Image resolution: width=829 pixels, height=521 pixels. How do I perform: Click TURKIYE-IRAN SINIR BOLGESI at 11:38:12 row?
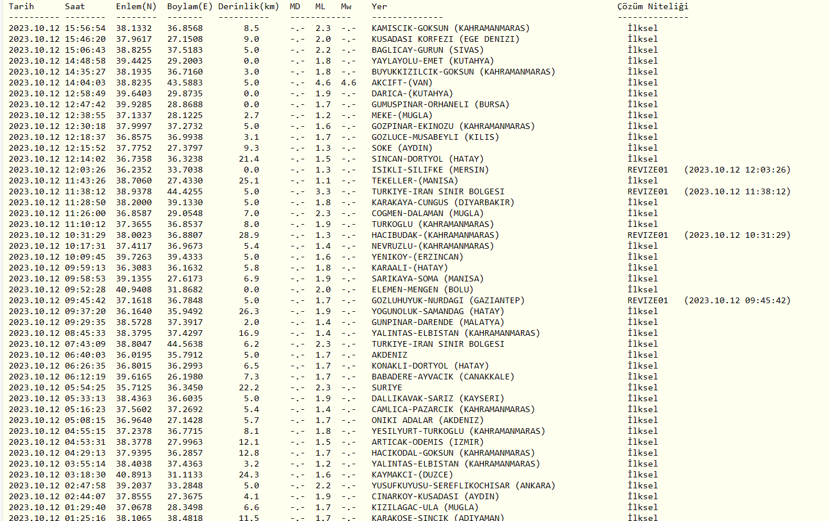click(x=438, y=191)
